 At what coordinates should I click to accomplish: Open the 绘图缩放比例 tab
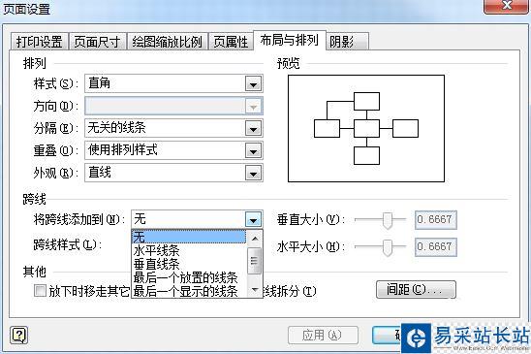point(168,42)
